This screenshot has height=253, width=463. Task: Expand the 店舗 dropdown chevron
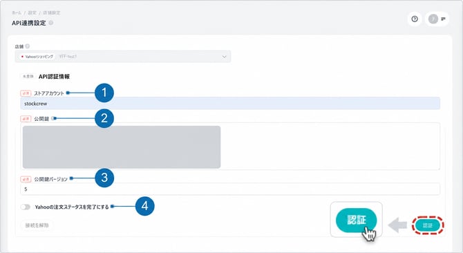pyautogui.click(x=224, y=57)
